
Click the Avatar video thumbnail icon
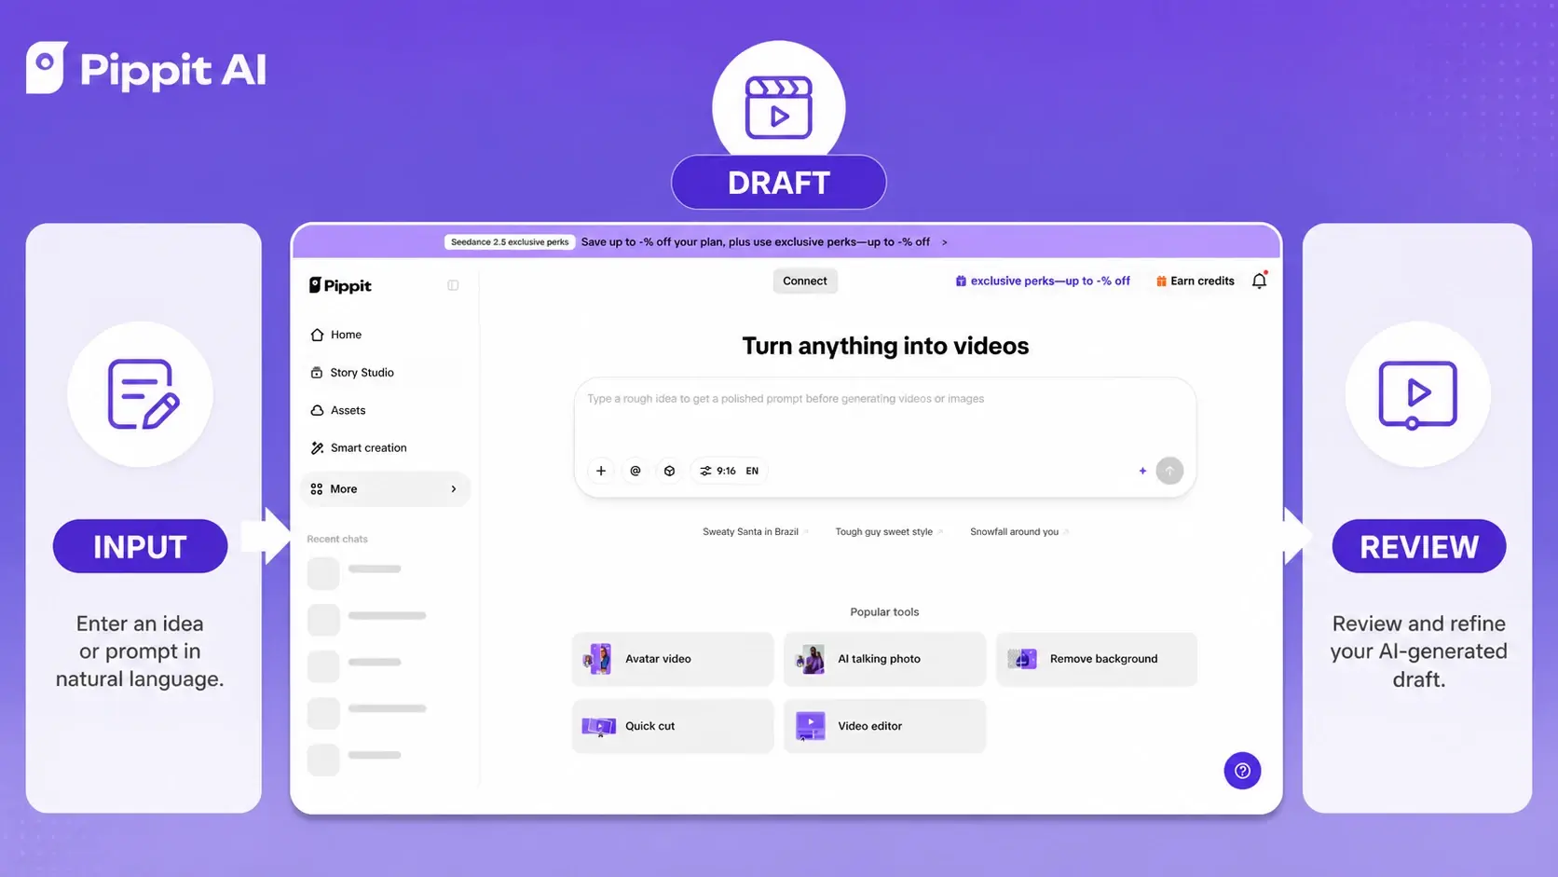pos(598,659)
